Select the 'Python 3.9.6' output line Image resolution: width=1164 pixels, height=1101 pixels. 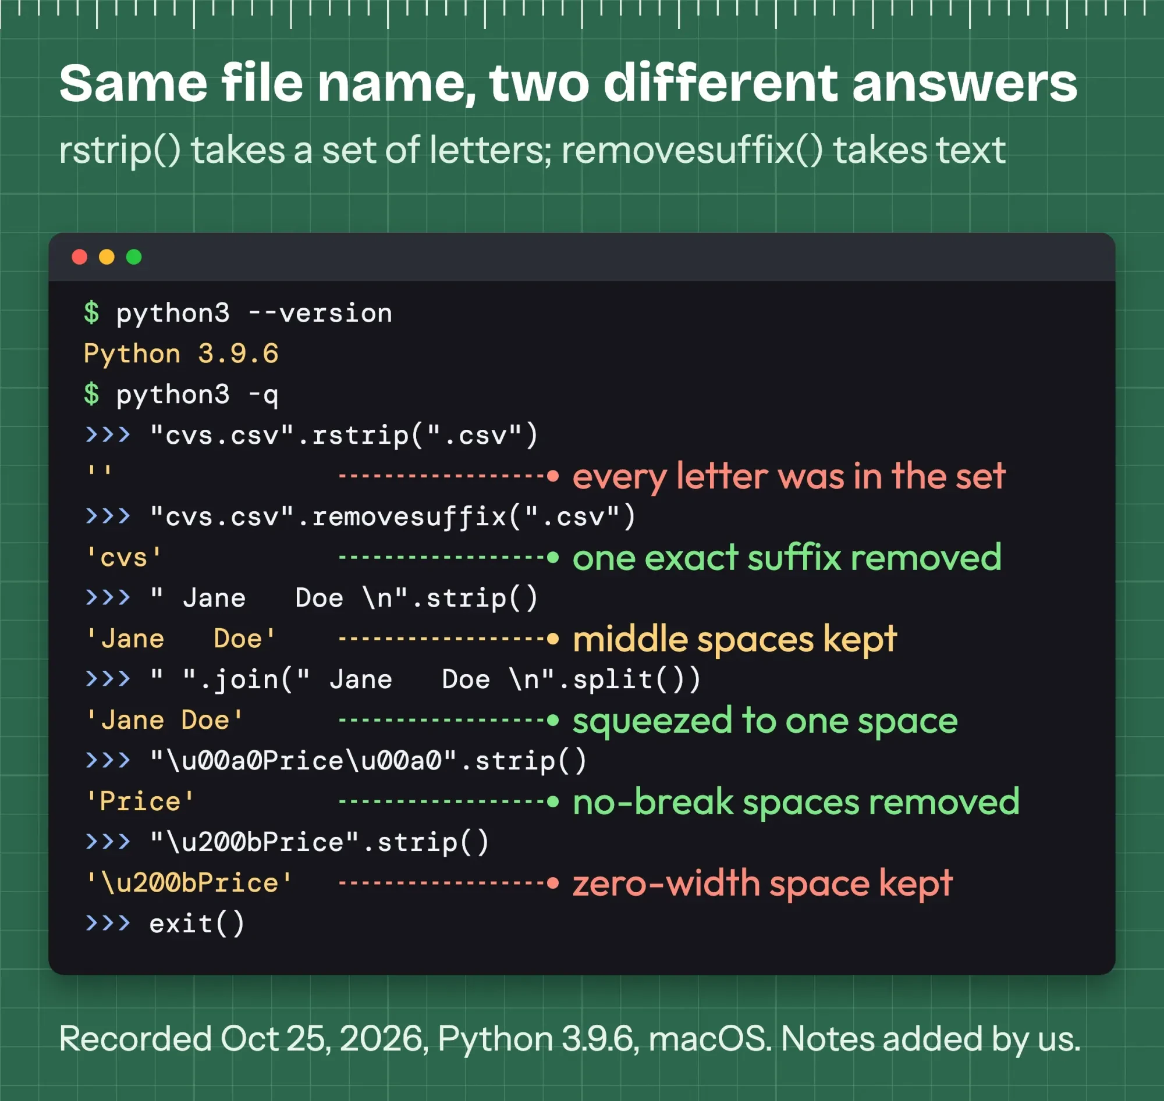point(181,354)
